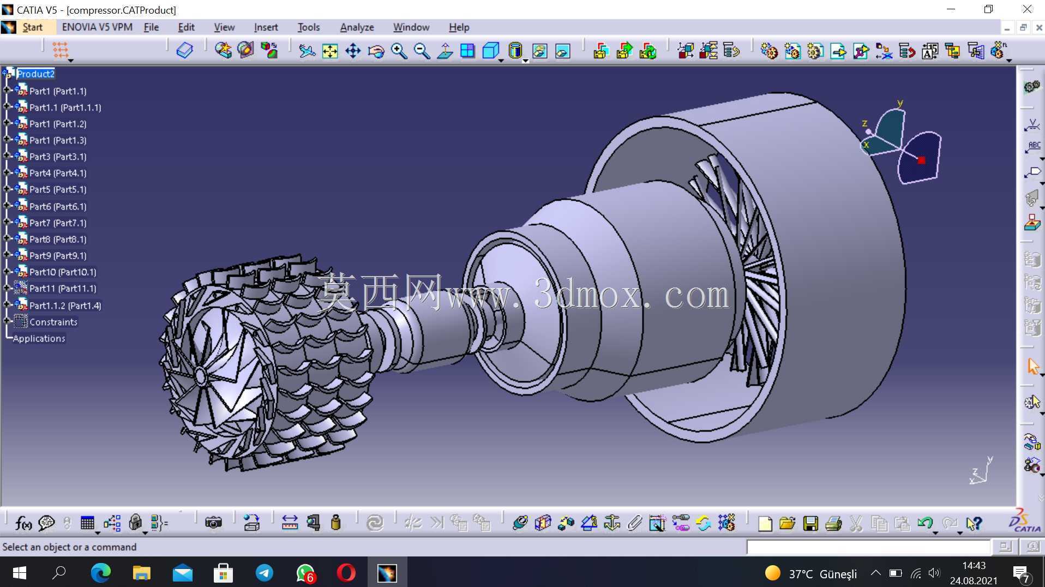Click the What's This help icon

click(974, 523)
